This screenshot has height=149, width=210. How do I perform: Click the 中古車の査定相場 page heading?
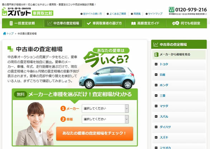tap(39, 49)
